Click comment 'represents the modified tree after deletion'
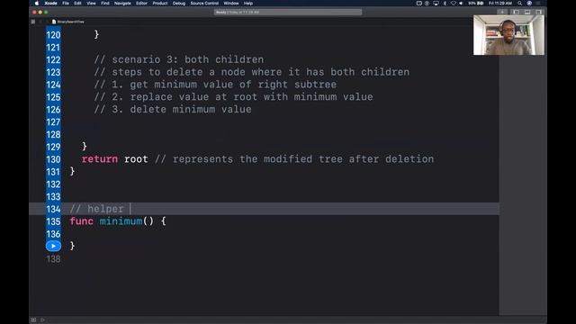 click(x=294, y=159)
